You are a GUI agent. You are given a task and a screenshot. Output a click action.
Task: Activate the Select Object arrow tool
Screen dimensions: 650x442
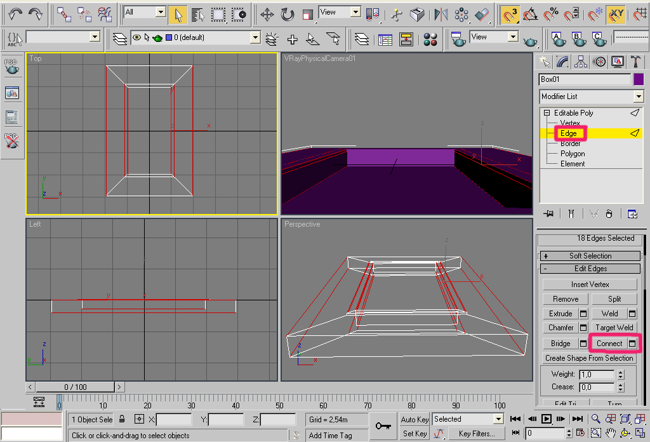pos(178,15)
